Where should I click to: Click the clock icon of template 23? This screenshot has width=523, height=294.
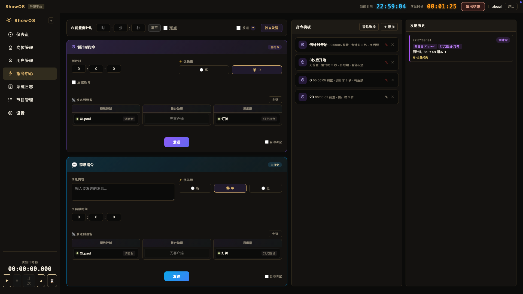(303, 97)
